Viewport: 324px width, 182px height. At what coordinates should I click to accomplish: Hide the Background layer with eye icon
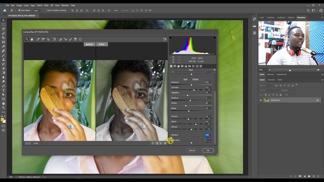point(261,100)
